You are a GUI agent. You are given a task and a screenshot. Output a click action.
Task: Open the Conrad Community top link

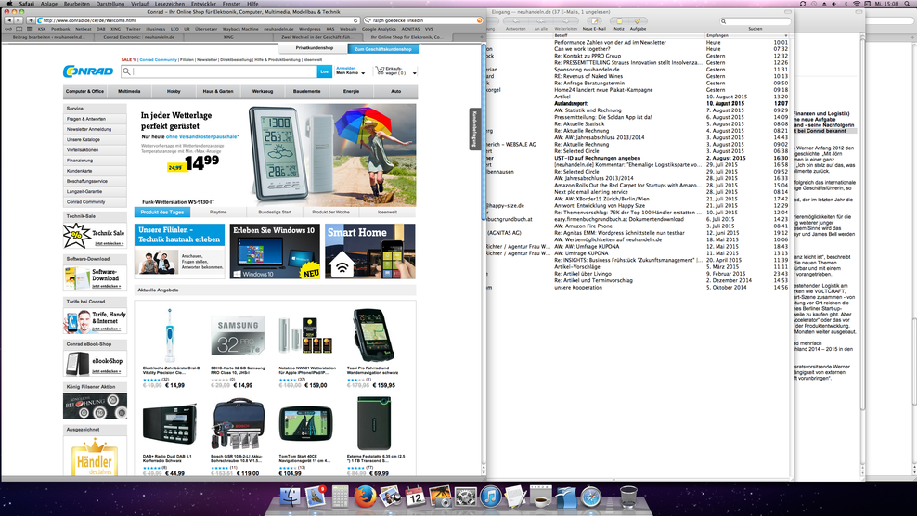(158, 59)
